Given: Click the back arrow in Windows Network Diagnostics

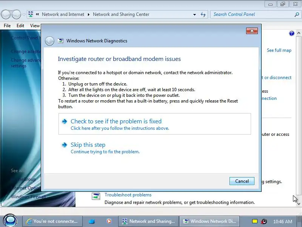Looking at the screenshot, I should click(49, 41).
